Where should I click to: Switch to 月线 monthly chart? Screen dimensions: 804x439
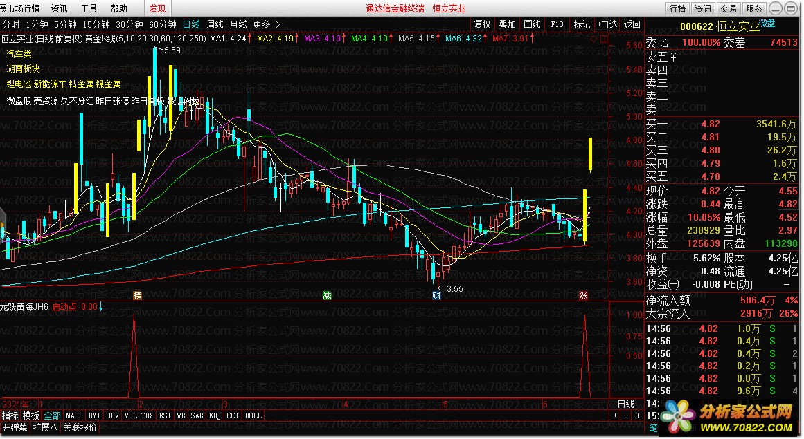(x=238, y=24)
